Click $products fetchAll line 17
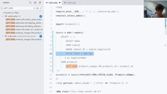The height and width of the screenshot is (94, 167). point(96,75)
